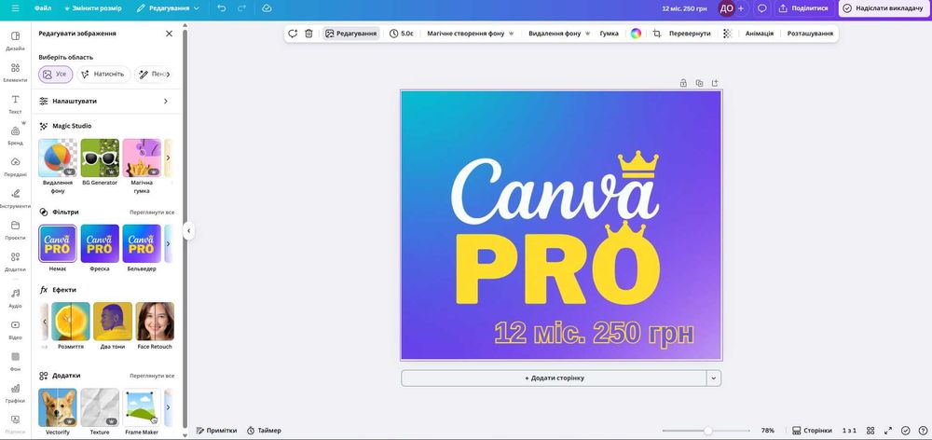Click the cloud save status icon

point(267,8)
